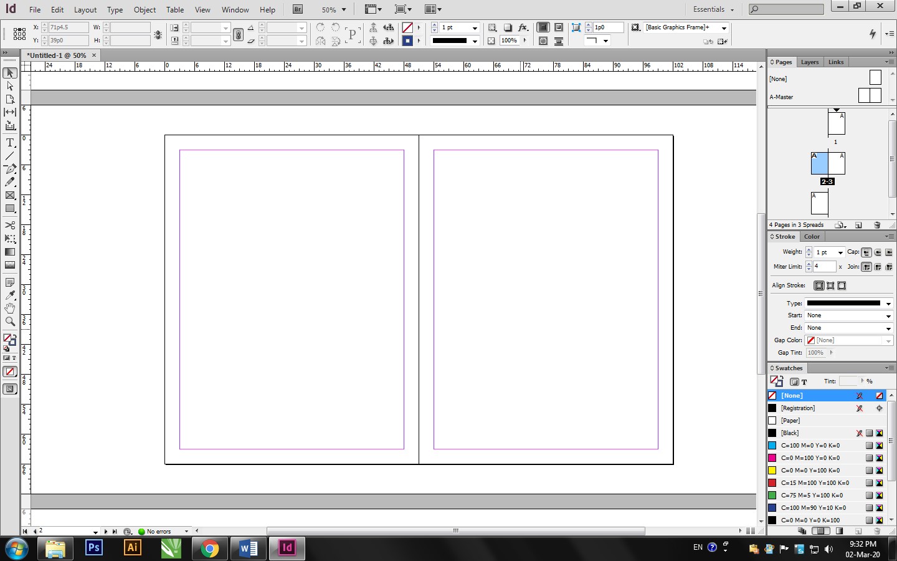
Task: Toggle the bevel join button
Action: tap(889, 267)
